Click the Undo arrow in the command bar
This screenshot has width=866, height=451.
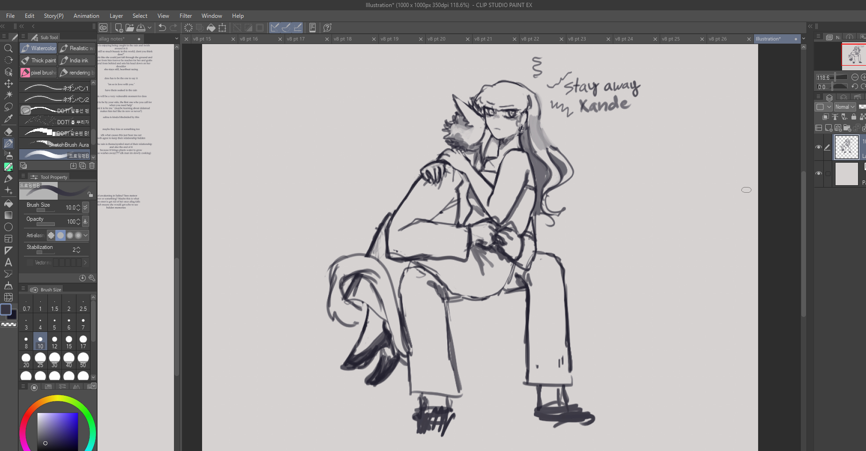(x=162, y=28)
